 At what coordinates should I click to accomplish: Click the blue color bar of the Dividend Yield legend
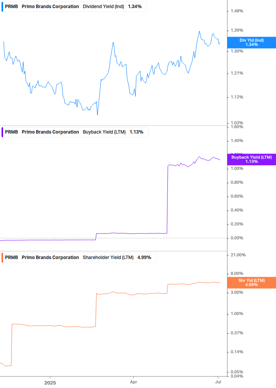point(2,7)
